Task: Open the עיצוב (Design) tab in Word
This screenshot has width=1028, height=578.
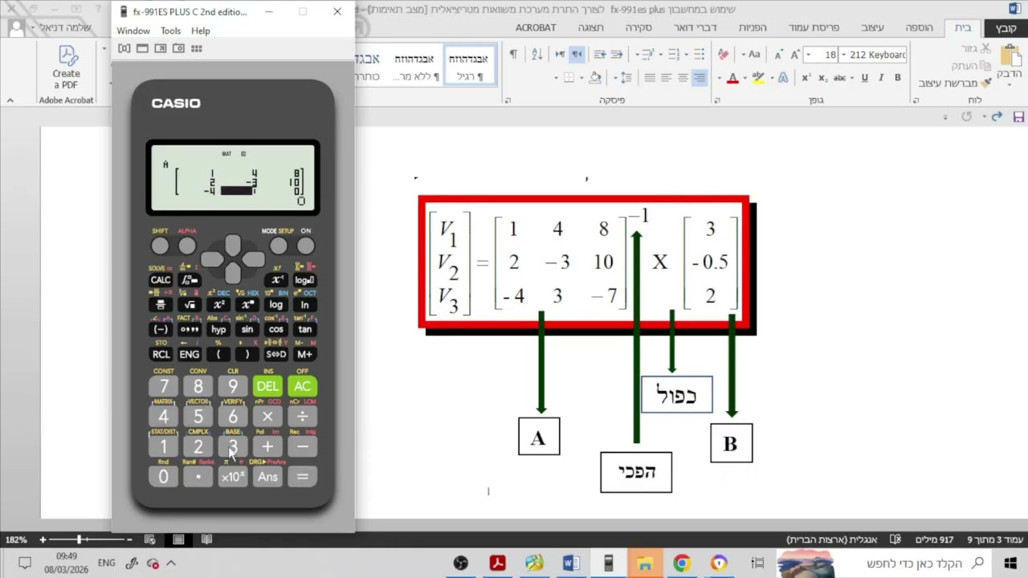Action: 873,27
